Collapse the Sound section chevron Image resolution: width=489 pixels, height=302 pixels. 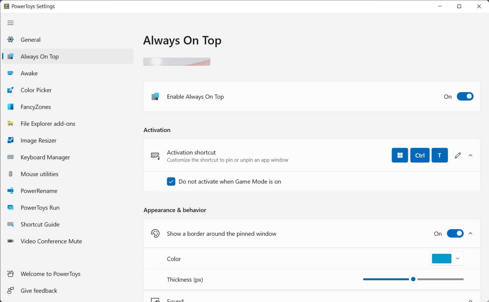coord(471,300)
